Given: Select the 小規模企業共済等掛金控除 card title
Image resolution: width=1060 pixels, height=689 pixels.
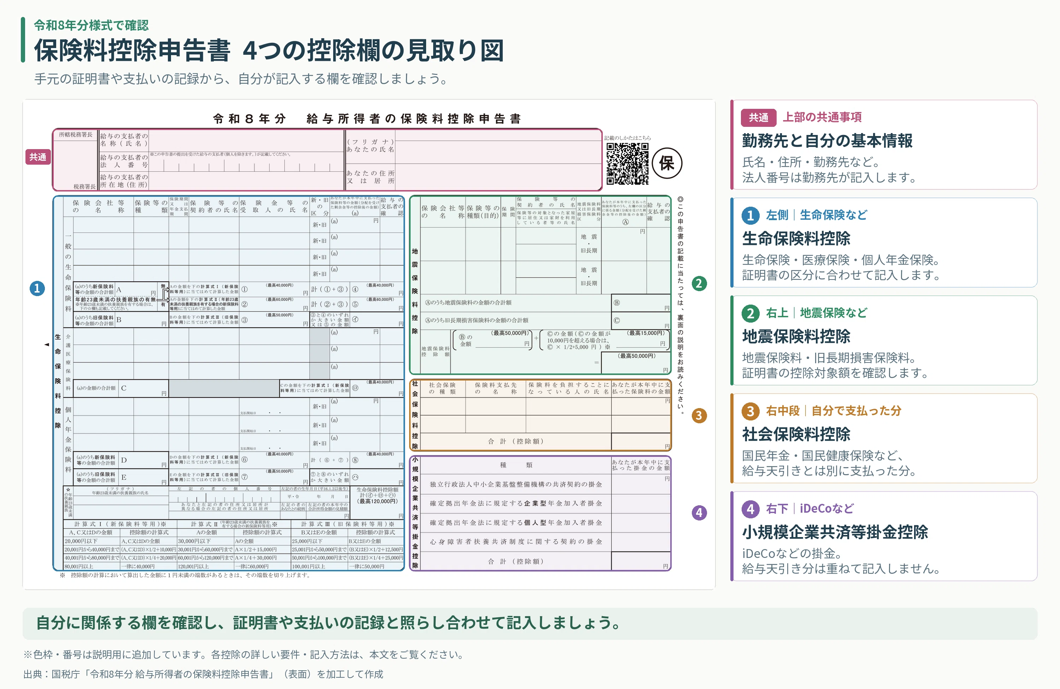Looking at the screenshot, I should pyautogui.click(x=835, y=532).
